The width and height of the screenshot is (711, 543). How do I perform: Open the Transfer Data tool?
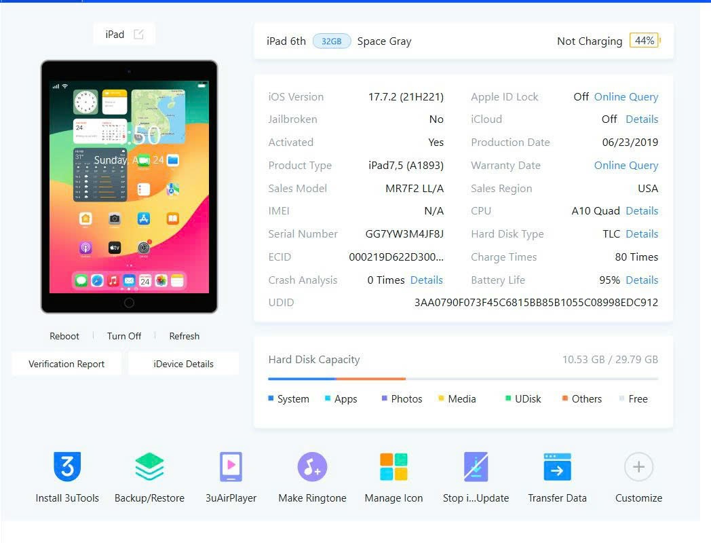[x=557, y=466]
